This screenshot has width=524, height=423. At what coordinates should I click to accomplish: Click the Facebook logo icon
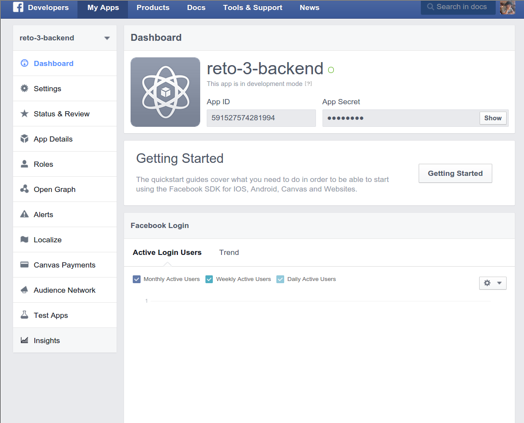pyautogui.click(x=18, y=7)
